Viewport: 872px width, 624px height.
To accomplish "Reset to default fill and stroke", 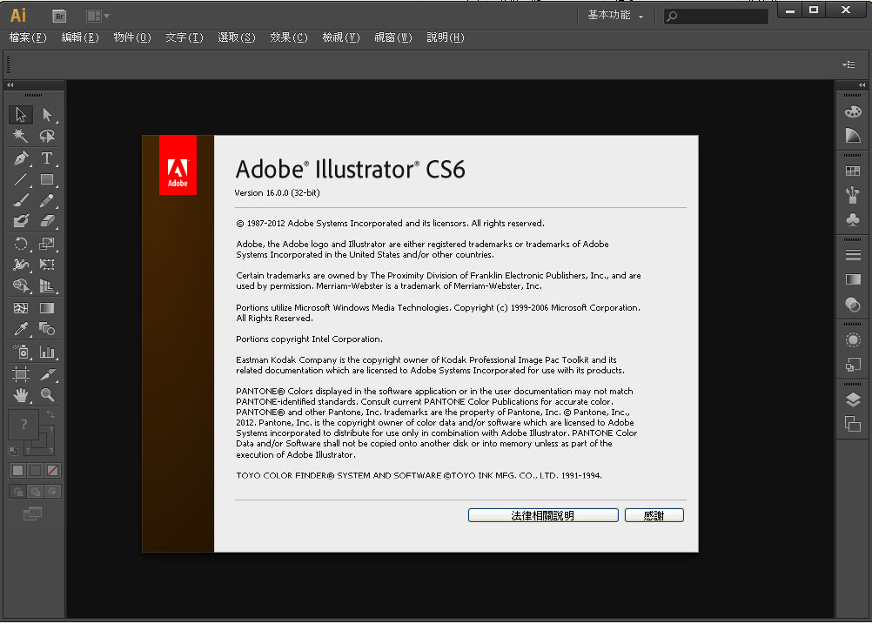I will click(x=13, y=451).
